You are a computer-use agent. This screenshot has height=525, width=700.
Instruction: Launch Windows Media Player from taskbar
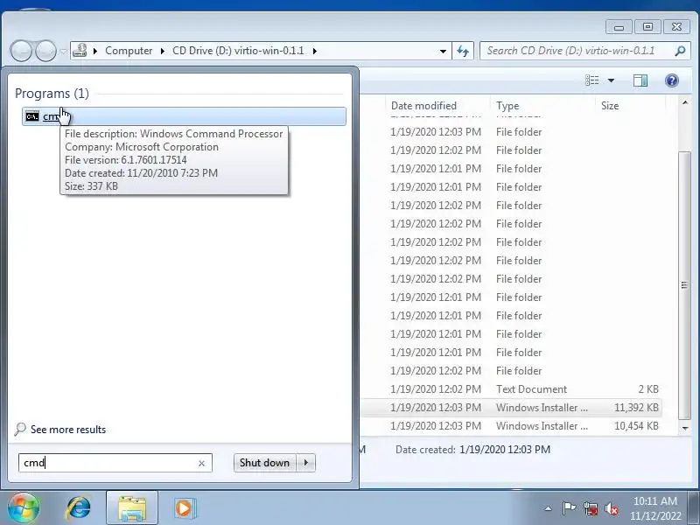coord(184,508)
